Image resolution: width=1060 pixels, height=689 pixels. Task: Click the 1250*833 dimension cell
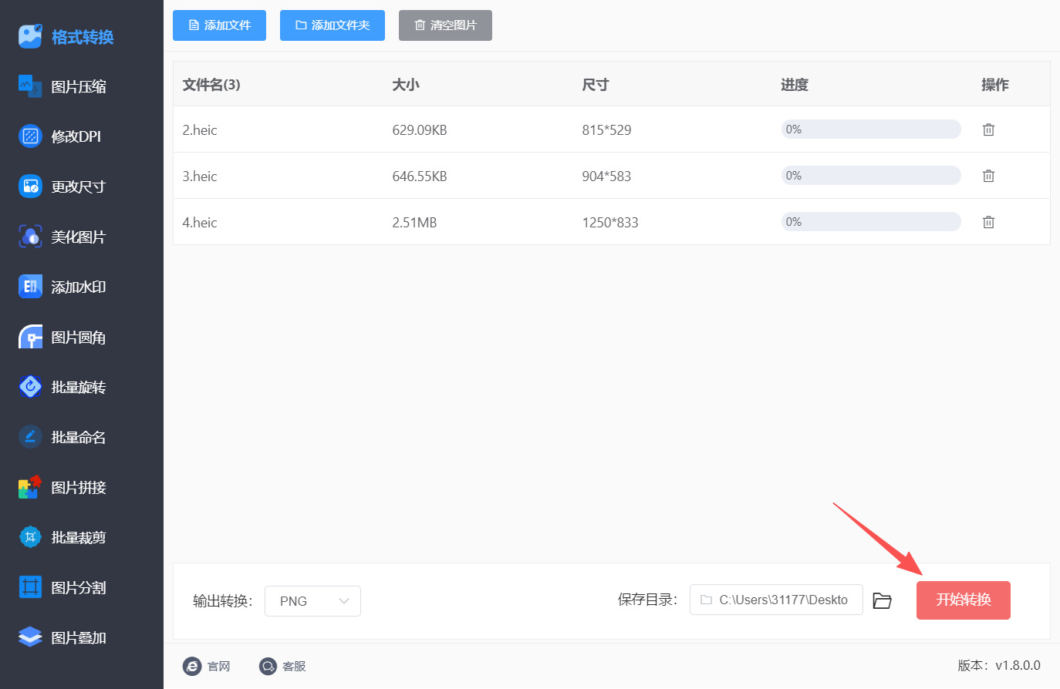(610, 222)
